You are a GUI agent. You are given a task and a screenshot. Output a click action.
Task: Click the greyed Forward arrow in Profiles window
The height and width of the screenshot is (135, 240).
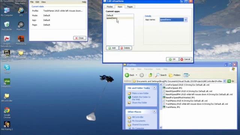click(142, 75)
